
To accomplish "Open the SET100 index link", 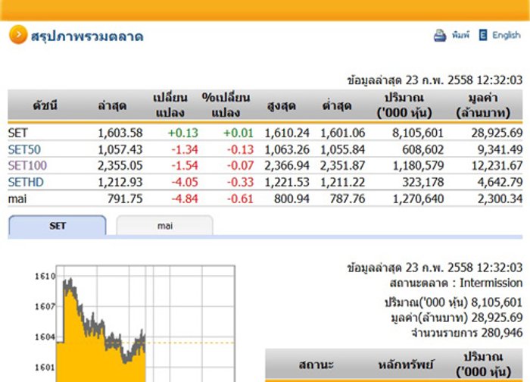I will 27,165.
